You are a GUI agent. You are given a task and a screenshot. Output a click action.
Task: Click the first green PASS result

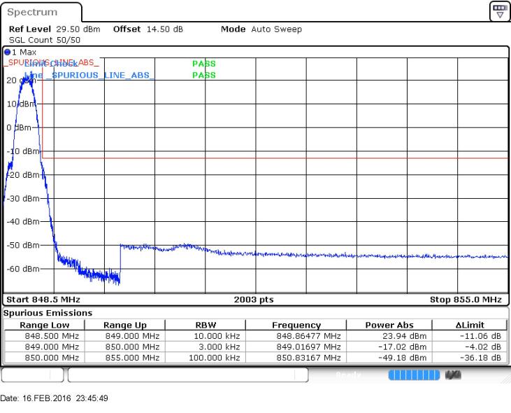(204, 63)
